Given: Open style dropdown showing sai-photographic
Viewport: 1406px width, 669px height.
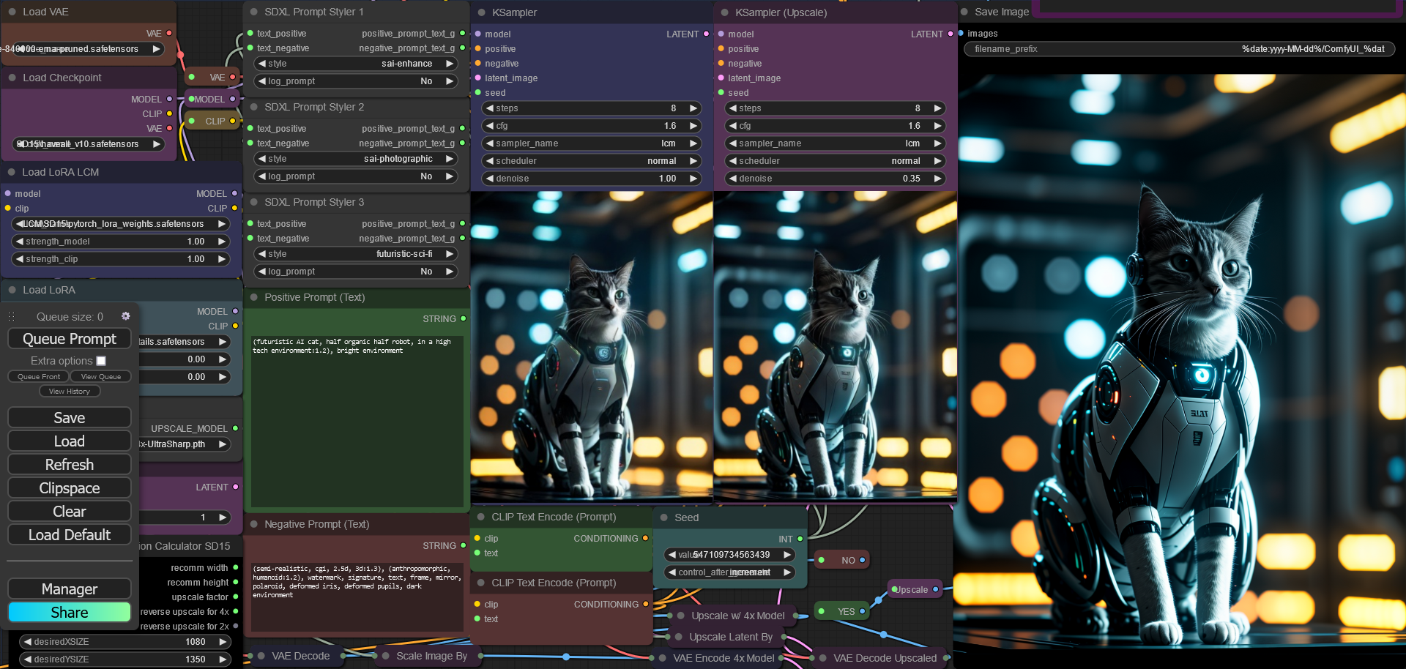Looking at the screenshot, I should tap(356, 159).
